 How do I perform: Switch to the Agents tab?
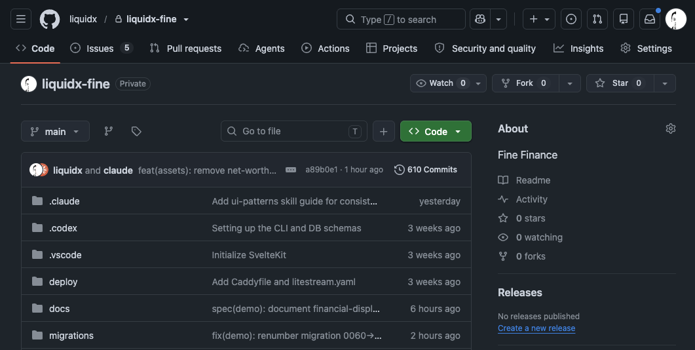(261, 49)
